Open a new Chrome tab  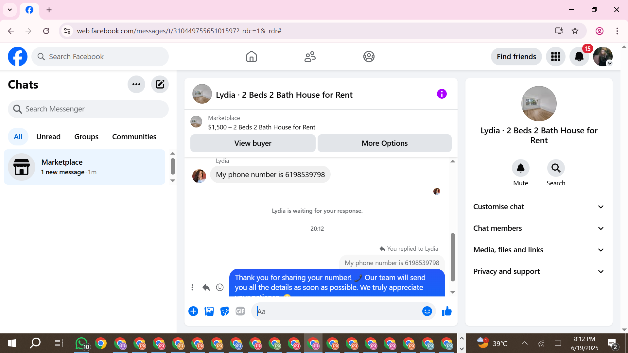pos(49,10)
